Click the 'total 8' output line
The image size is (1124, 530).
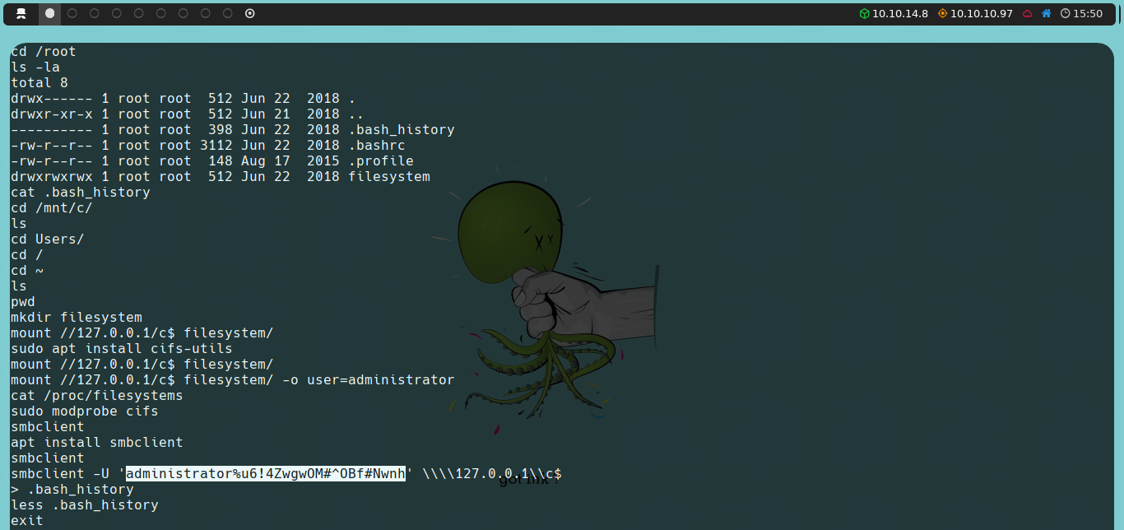pyautogui.click(x=39, y=83)
